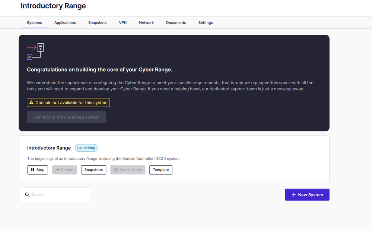Viewport: 372px width, 231px height.
Task: Open the Snapshots tab
Action: pyautogui.click(x=97, y=23)
